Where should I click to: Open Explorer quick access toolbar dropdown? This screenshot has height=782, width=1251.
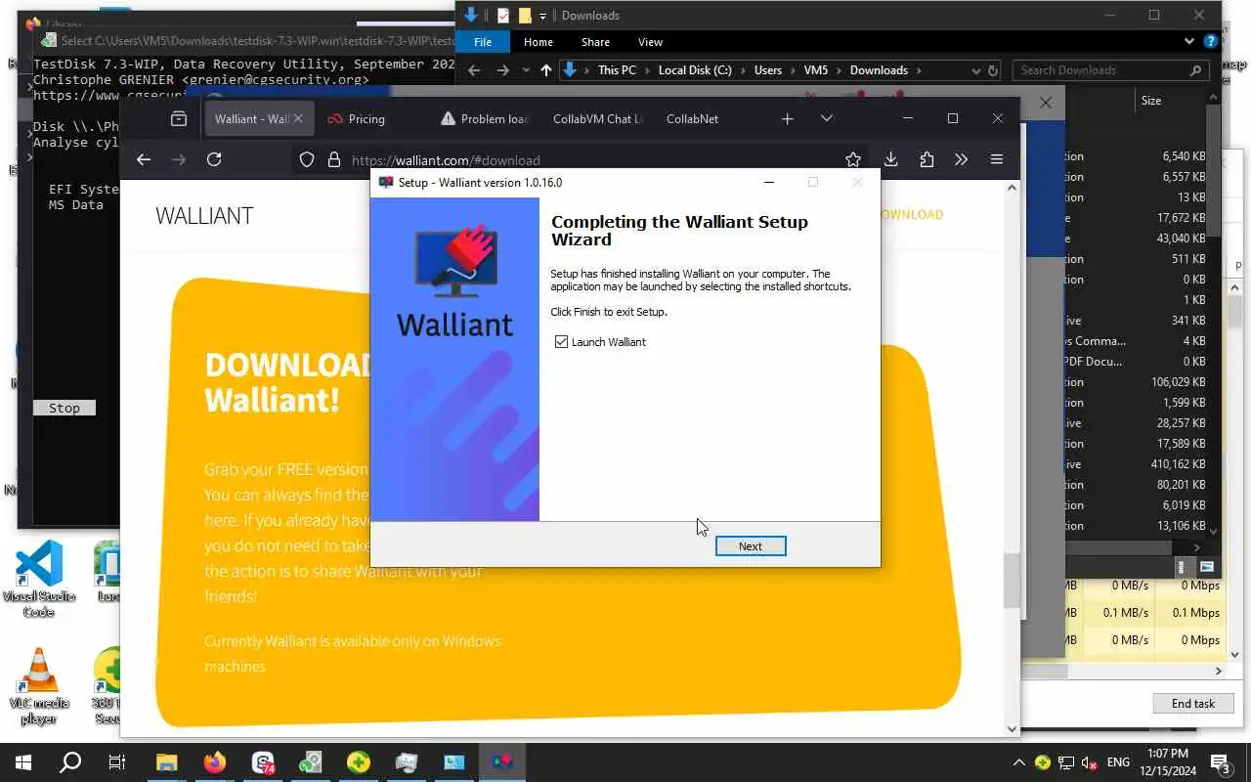542,16
